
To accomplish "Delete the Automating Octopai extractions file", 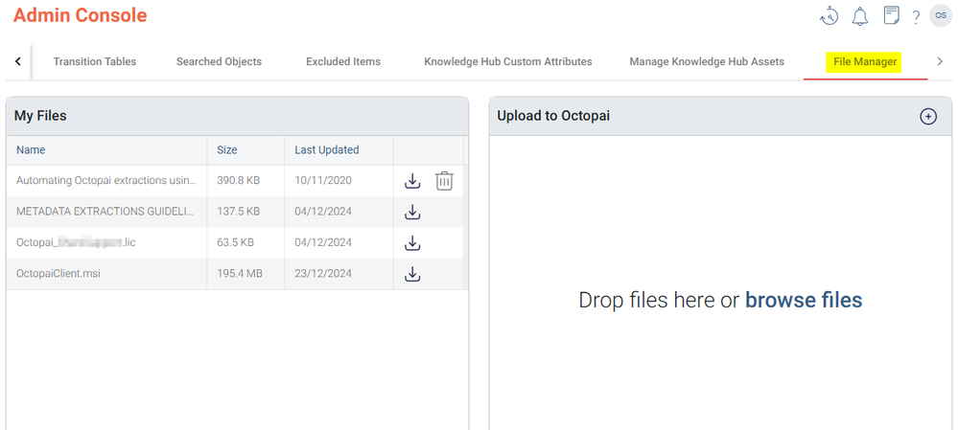I will 444,181.
